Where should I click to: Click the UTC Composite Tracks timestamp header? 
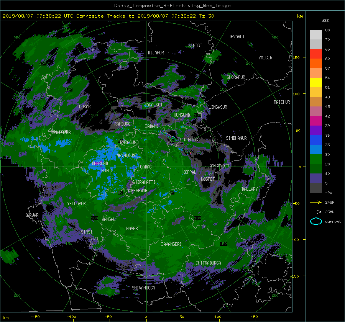(x=108, y=16)
